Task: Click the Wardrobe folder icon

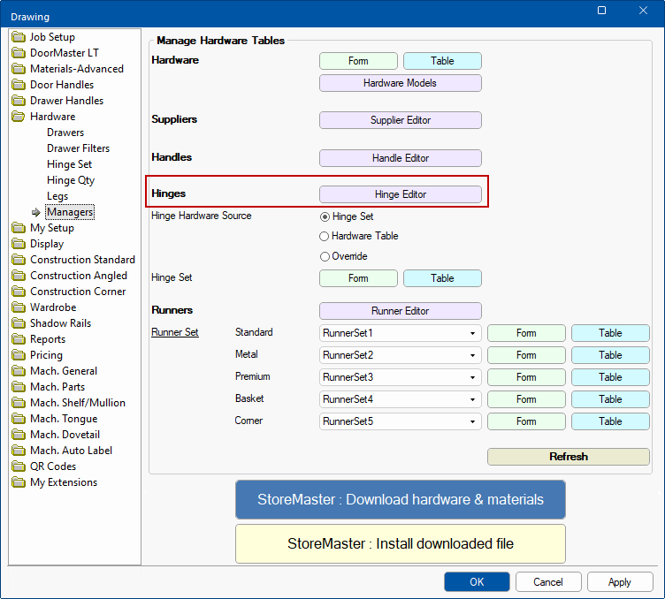Action: coord(19,307)
